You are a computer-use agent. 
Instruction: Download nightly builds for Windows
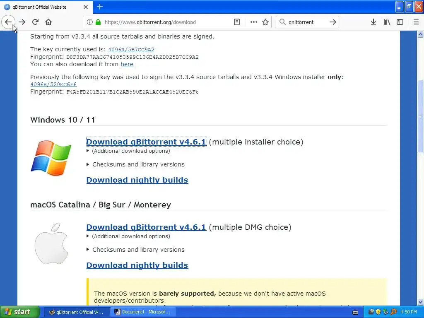coord(137,180)
